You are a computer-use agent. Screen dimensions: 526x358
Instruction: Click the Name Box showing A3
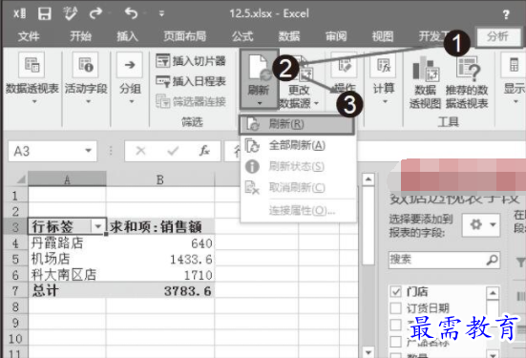(x=46, y=152)
